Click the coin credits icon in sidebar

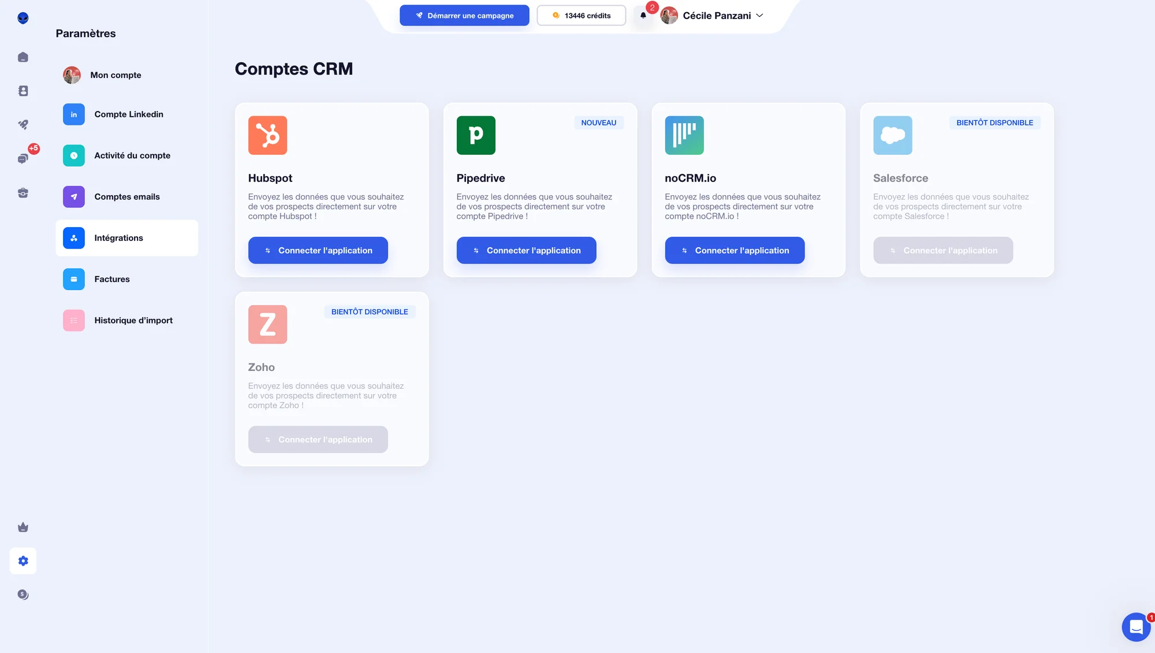click(23, 595)
